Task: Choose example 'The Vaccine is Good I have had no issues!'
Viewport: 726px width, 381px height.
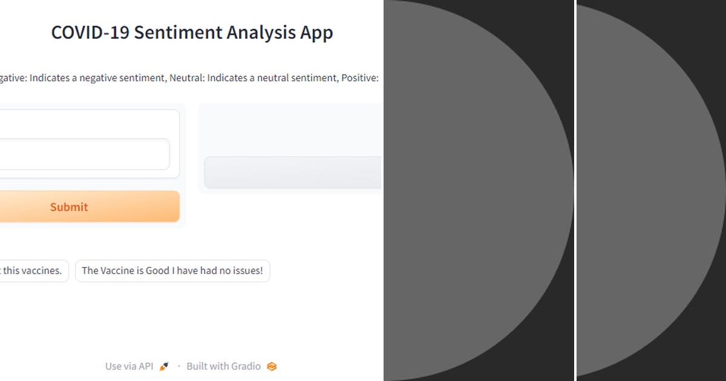Action: (172, 270)
